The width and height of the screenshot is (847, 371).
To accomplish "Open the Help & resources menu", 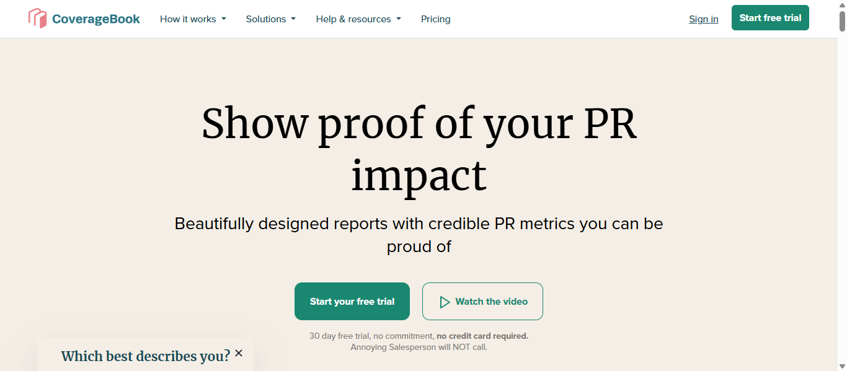I will [x=353, y=19].
